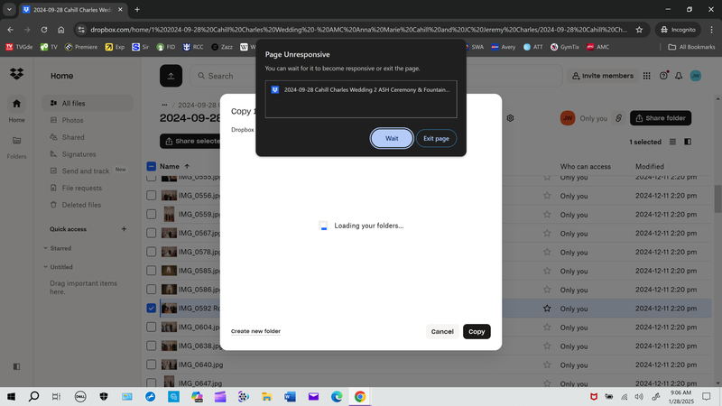
Task: Open Windows taskbar search
Action: click(33, 396)
